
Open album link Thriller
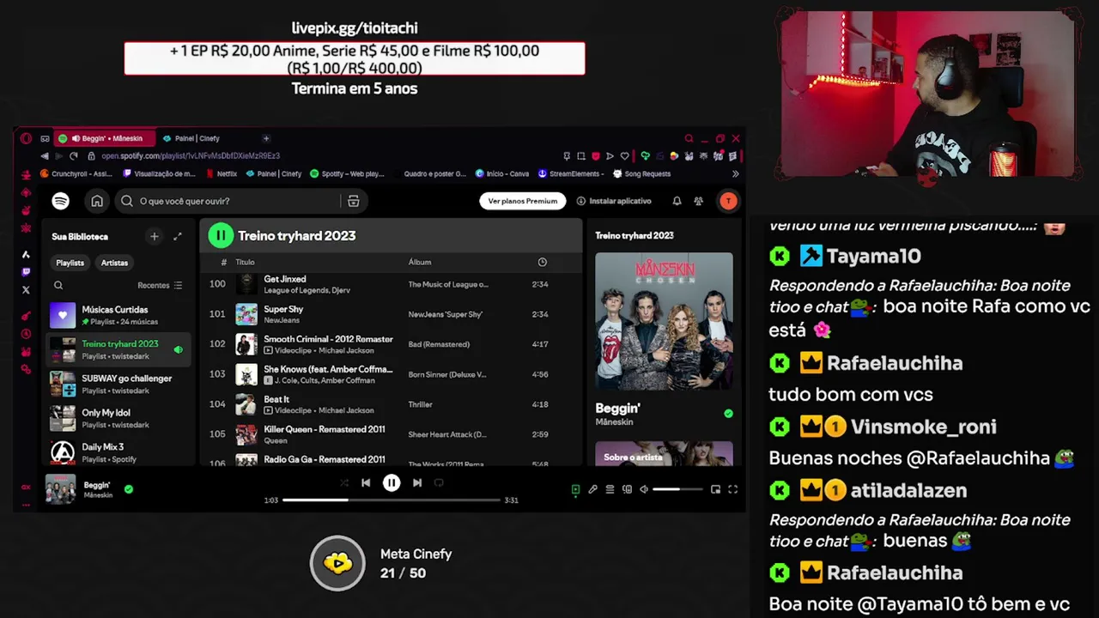pyautogui.click(x=420, y=404)
